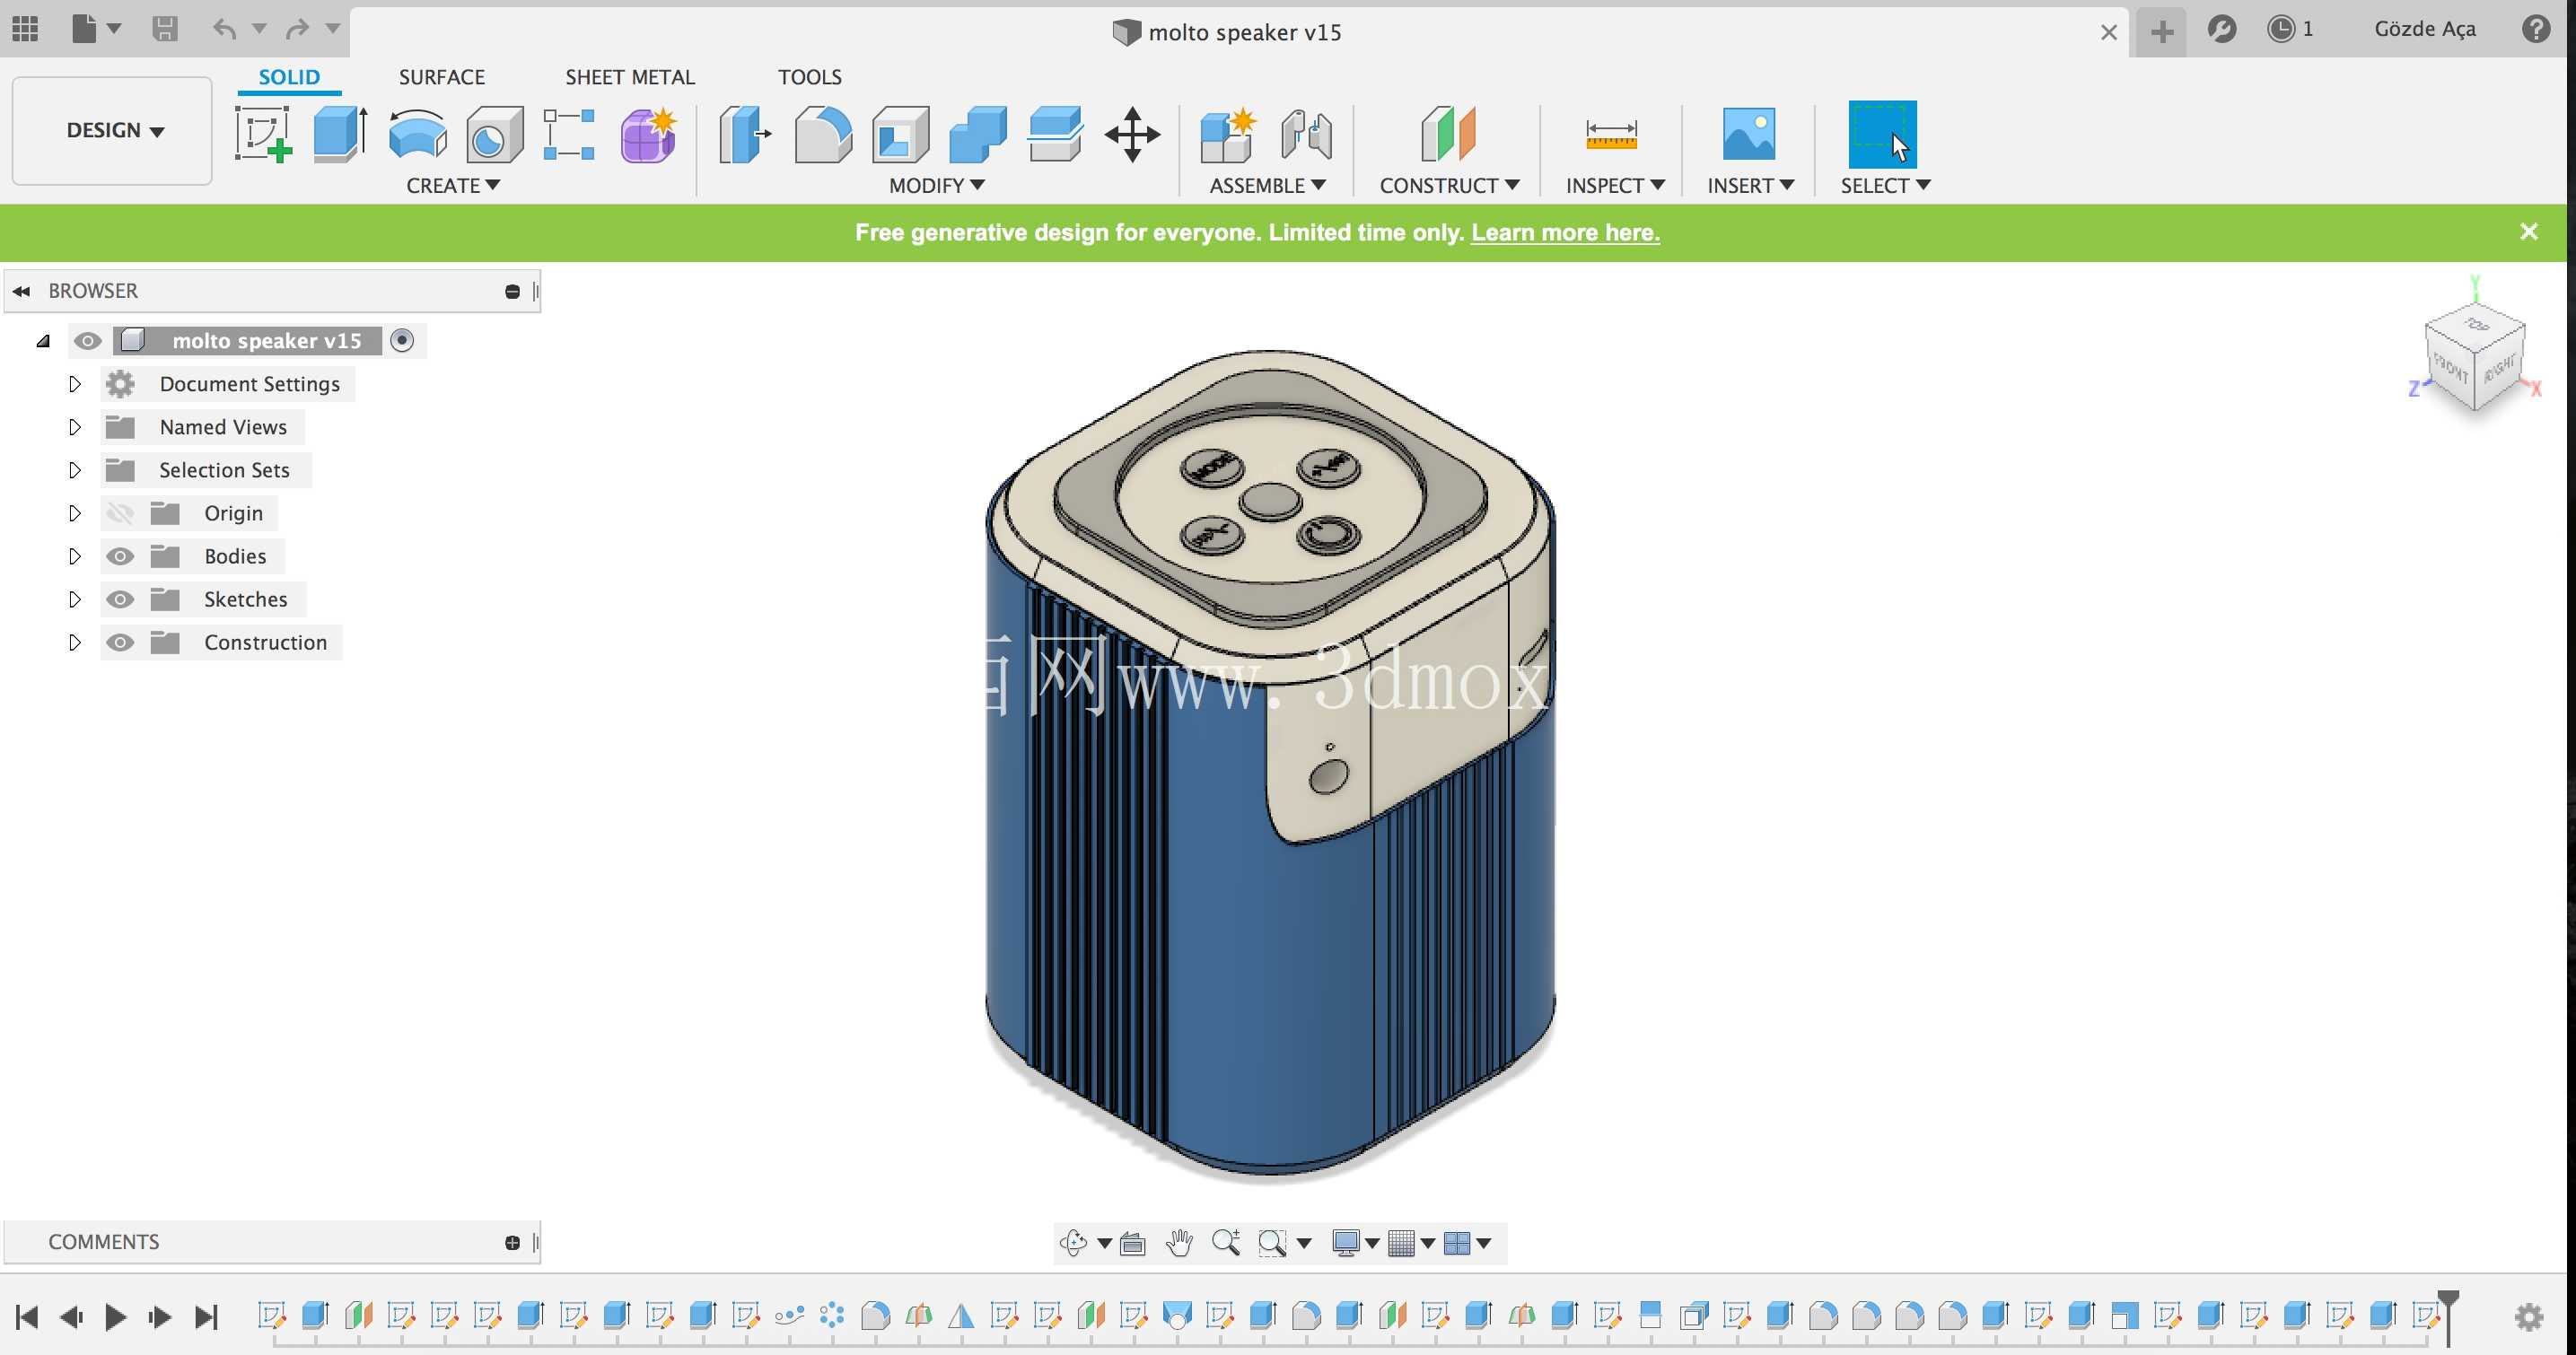
Task: Show the hidden Origin folder
Action: pos(120,513)
